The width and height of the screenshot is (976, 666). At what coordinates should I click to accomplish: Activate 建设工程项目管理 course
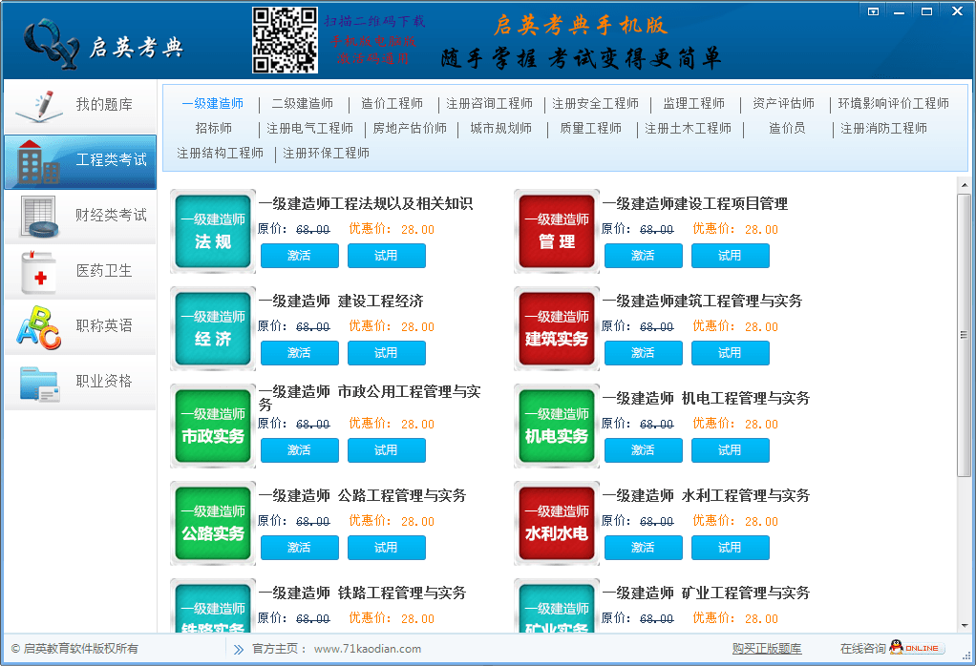tap(643, 256)
